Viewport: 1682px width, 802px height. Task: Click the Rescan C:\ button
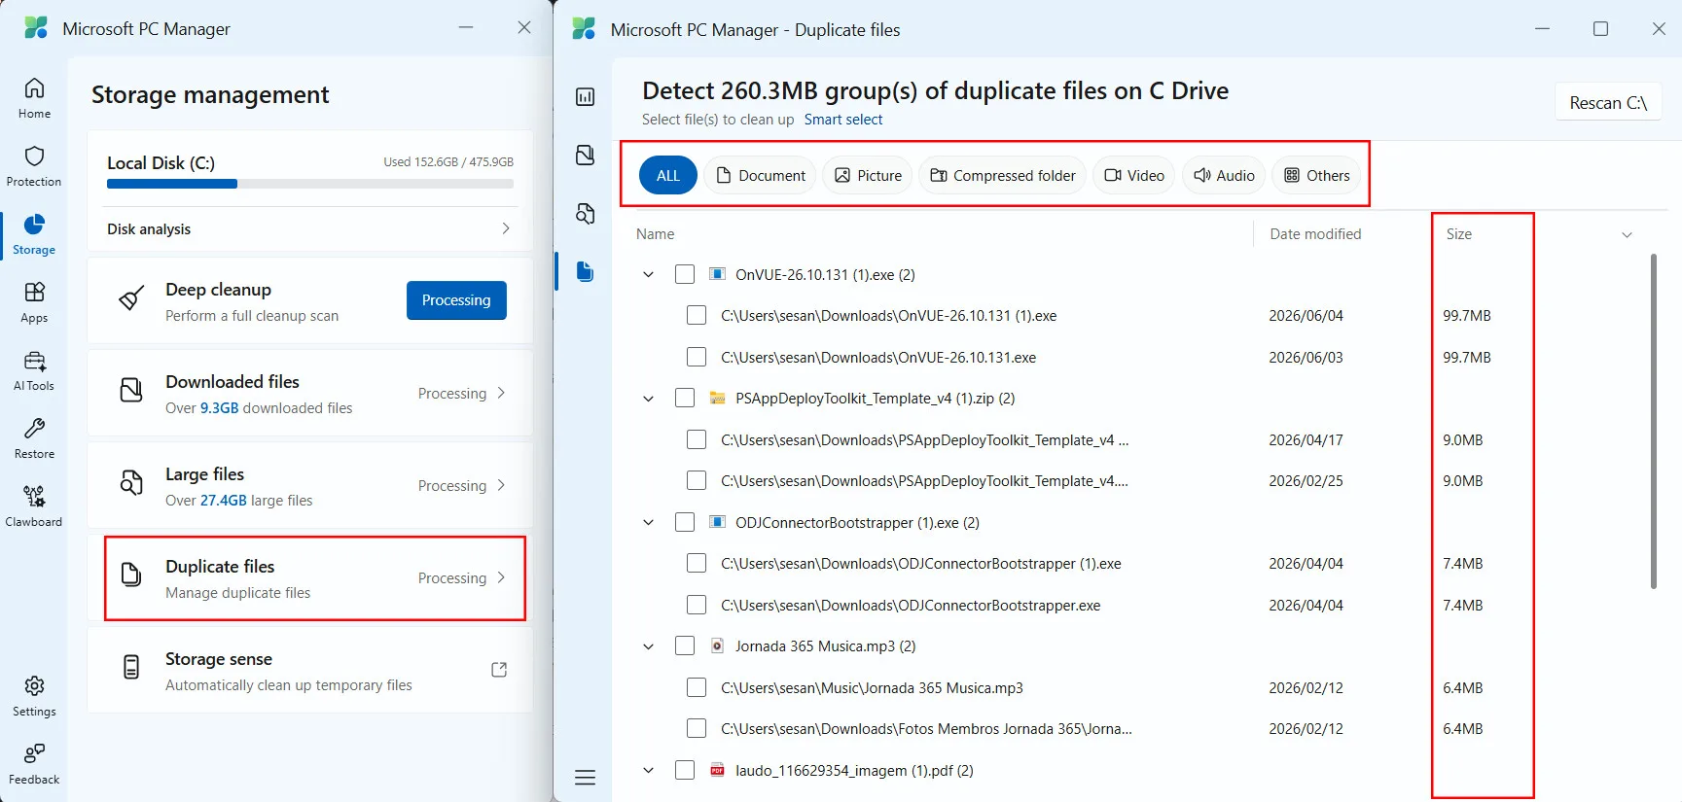[1608, 103]
